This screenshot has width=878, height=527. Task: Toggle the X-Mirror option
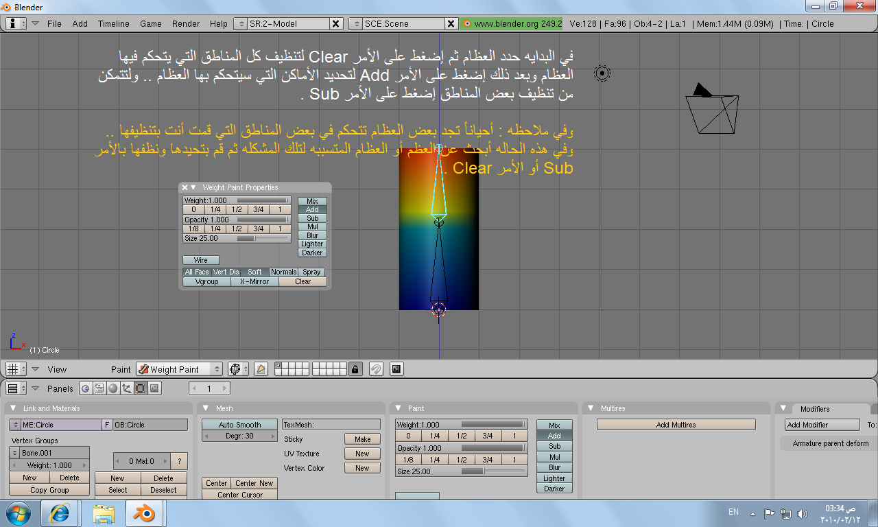(254, 281)
